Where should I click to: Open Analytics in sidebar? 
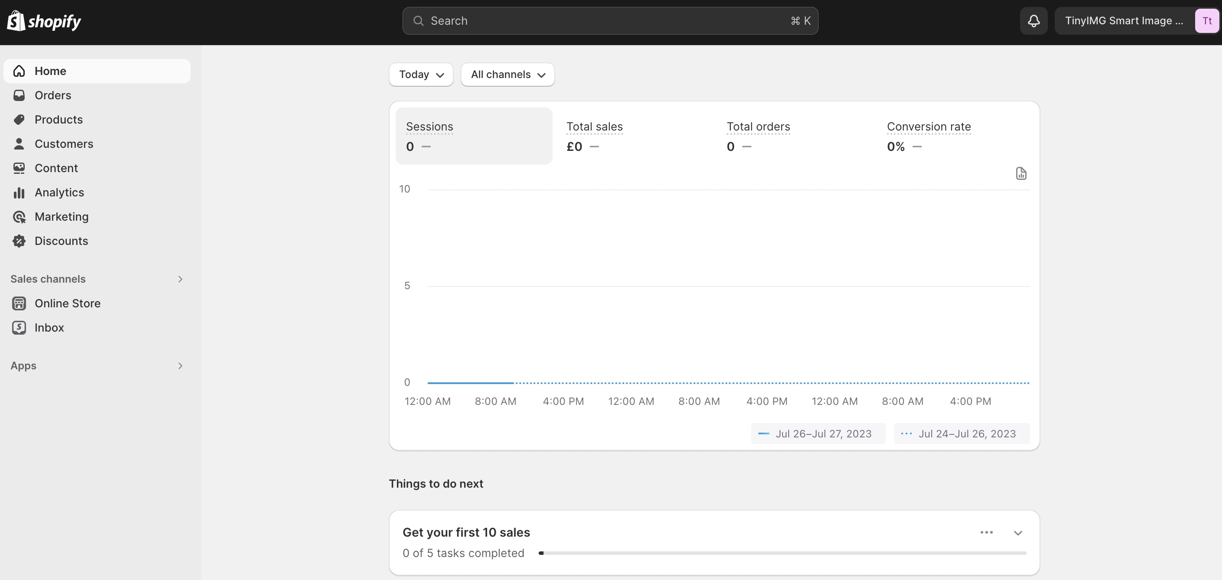tap(97, 192)
